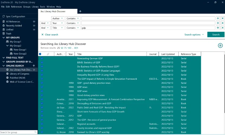Remove the Year search row
Image resolution: width=225 pixels, height=135 pixels.
coord(223,23)
